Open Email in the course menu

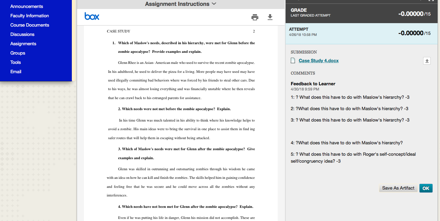16,71
